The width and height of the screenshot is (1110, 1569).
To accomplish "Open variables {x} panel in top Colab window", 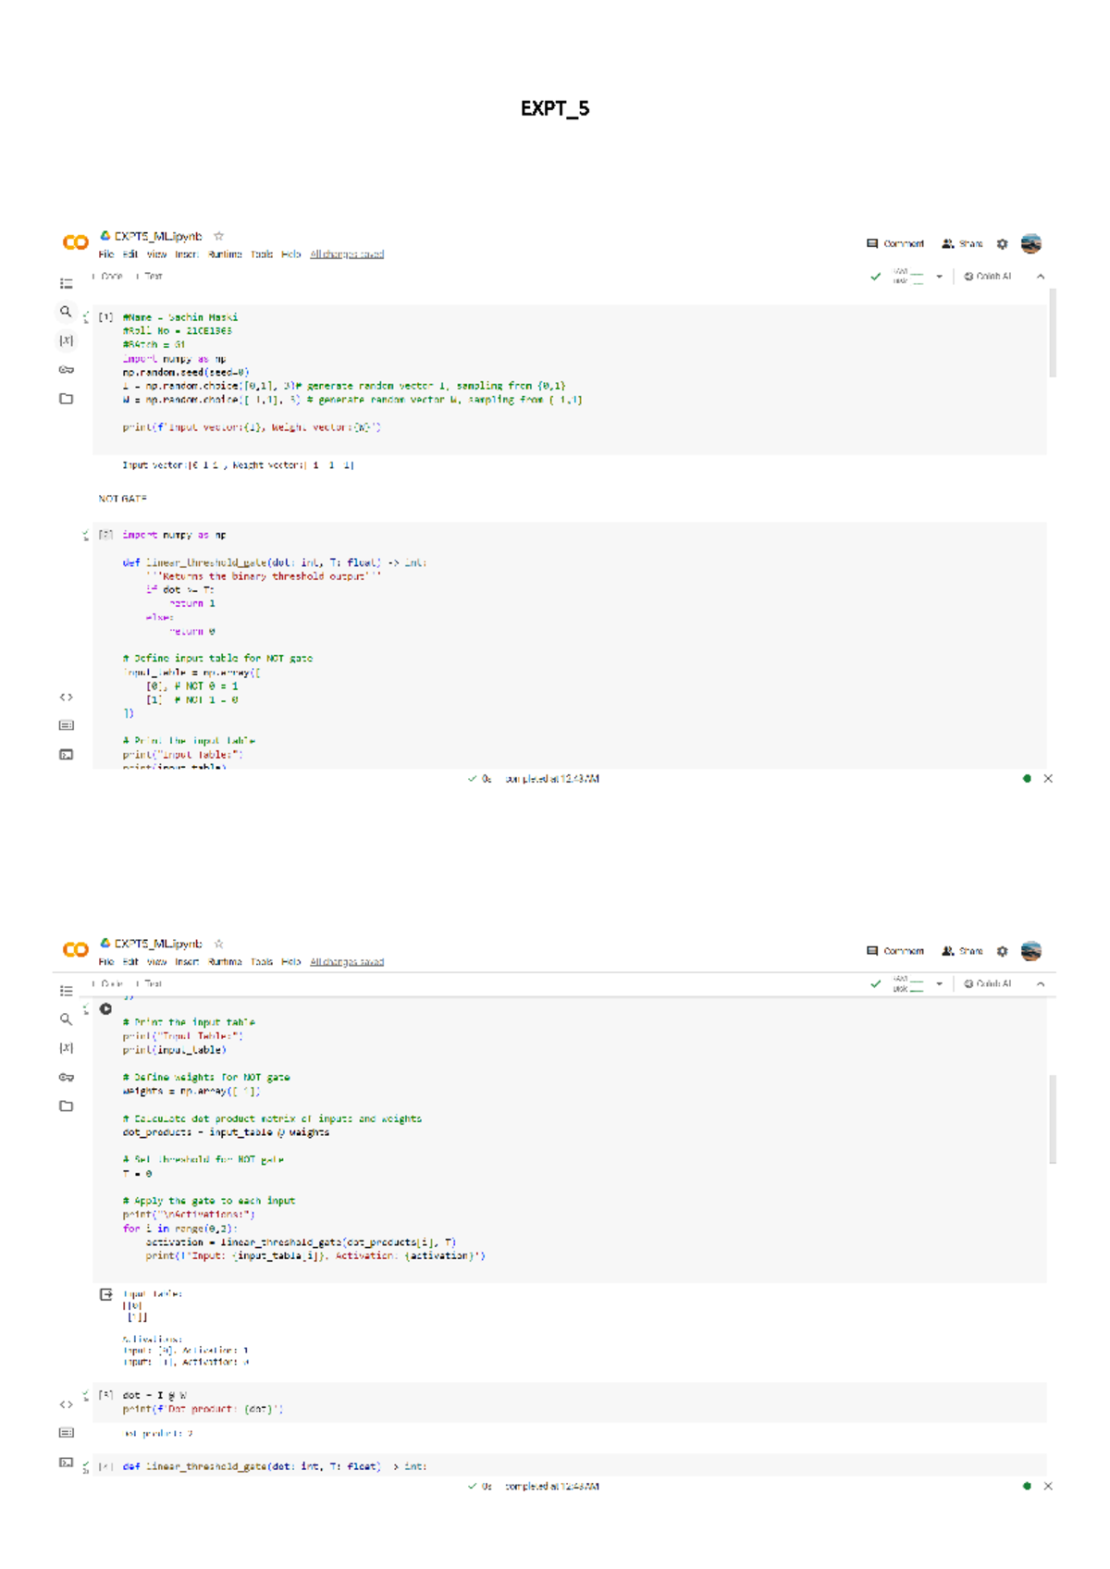I will (67, 340).
